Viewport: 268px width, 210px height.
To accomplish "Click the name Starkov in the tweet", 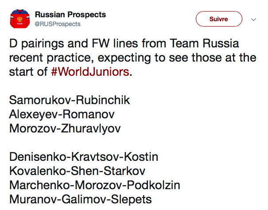I will click(x=124, y=171).
